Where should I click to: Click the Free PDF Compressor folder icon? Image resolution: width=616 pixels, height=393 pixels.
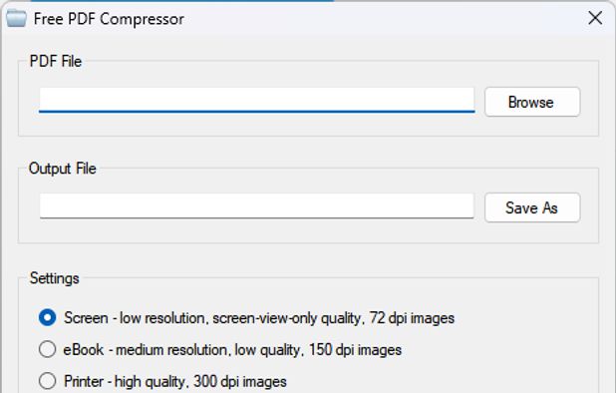pos(17,19)
